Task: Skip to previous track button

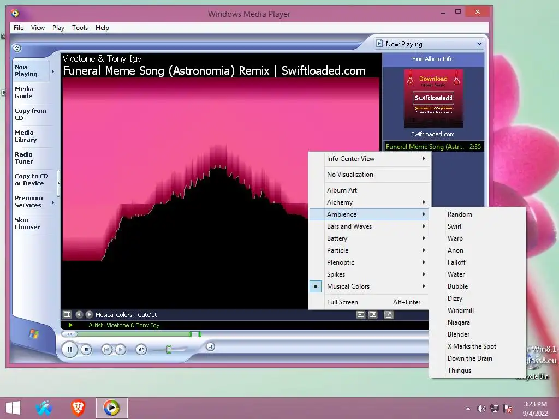Action: 106,350
